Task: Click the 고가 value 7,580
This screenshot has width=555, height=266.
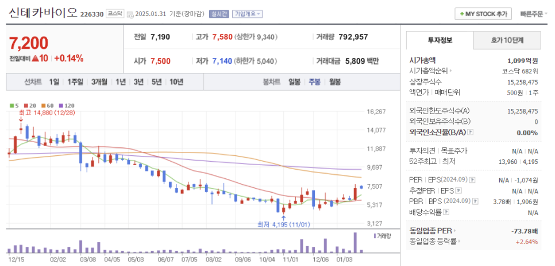Action: coord(222,37)
